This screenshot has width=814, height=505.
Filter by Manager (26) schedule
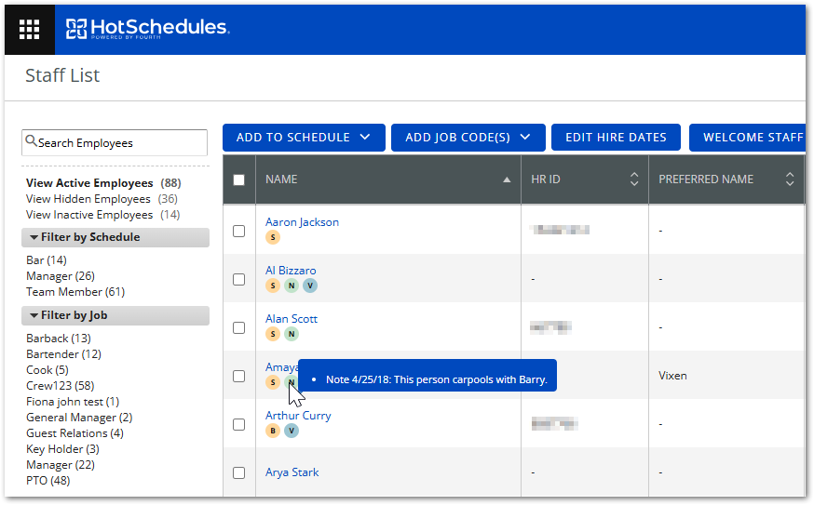pyautogui.click(x=61, y=276)
